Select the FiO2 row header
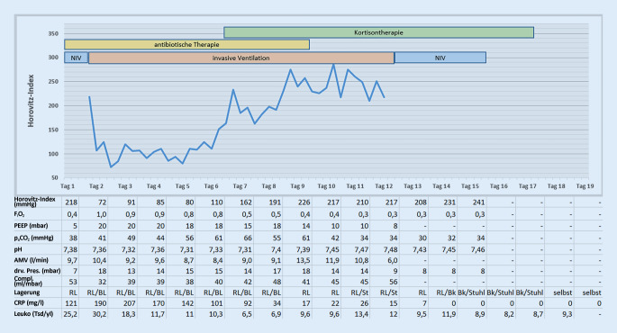 [x=19, y=214]
